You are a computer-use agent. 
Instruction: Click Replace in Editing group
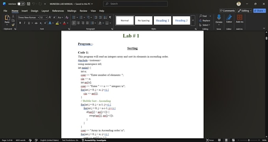pos(205,20)
